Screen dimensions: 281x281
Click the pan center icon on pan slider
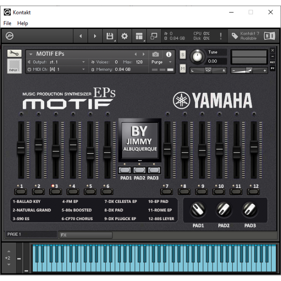pyautogui.click(x=208, y=71)
